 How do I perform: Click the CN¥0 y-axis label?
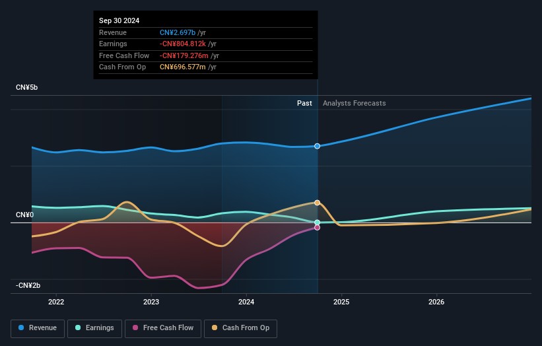coord(25,215)
